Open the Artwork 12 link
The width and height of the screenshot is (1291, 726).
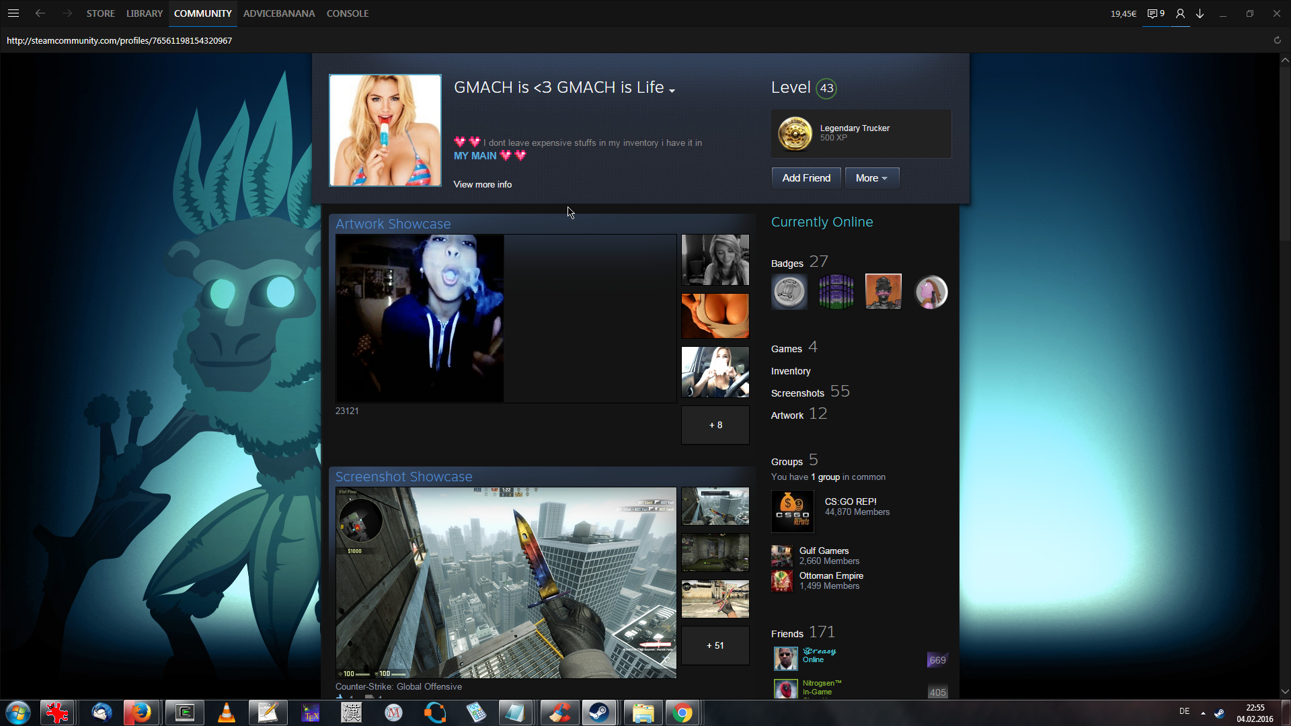799,414
